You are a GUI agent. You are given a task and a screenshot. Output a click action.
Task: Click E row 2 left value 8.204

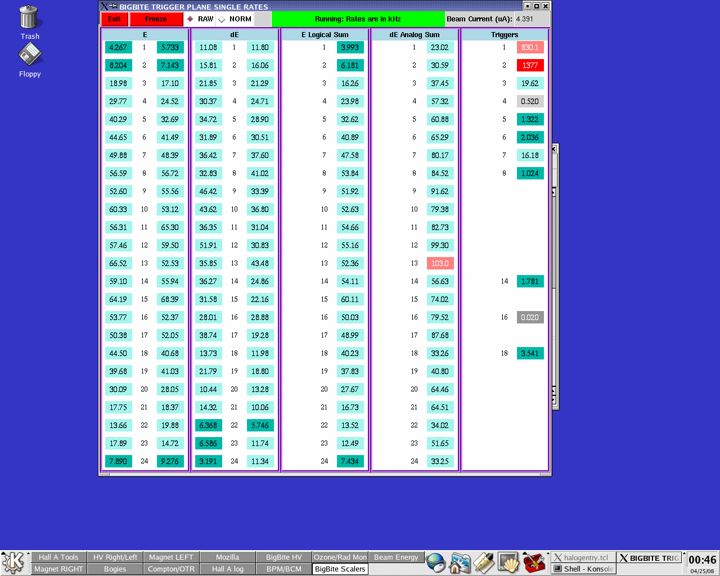tap(118, 65)
